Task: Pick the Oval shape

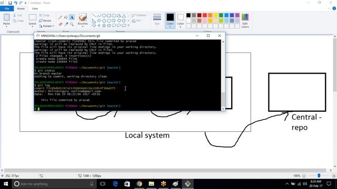Action: (104, 16)
